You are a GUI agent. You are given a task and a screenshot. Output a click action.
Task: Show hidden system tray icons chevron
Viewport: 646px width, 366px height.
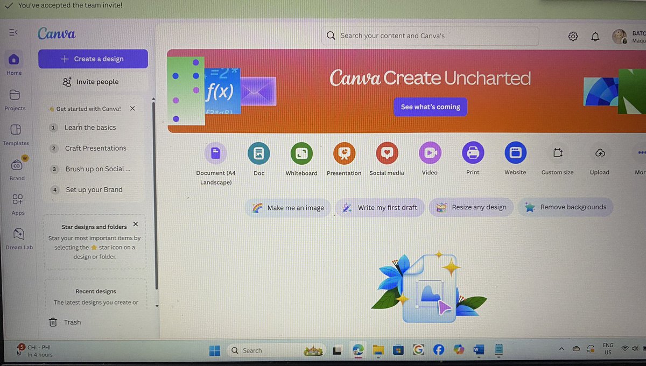point(562,349)
